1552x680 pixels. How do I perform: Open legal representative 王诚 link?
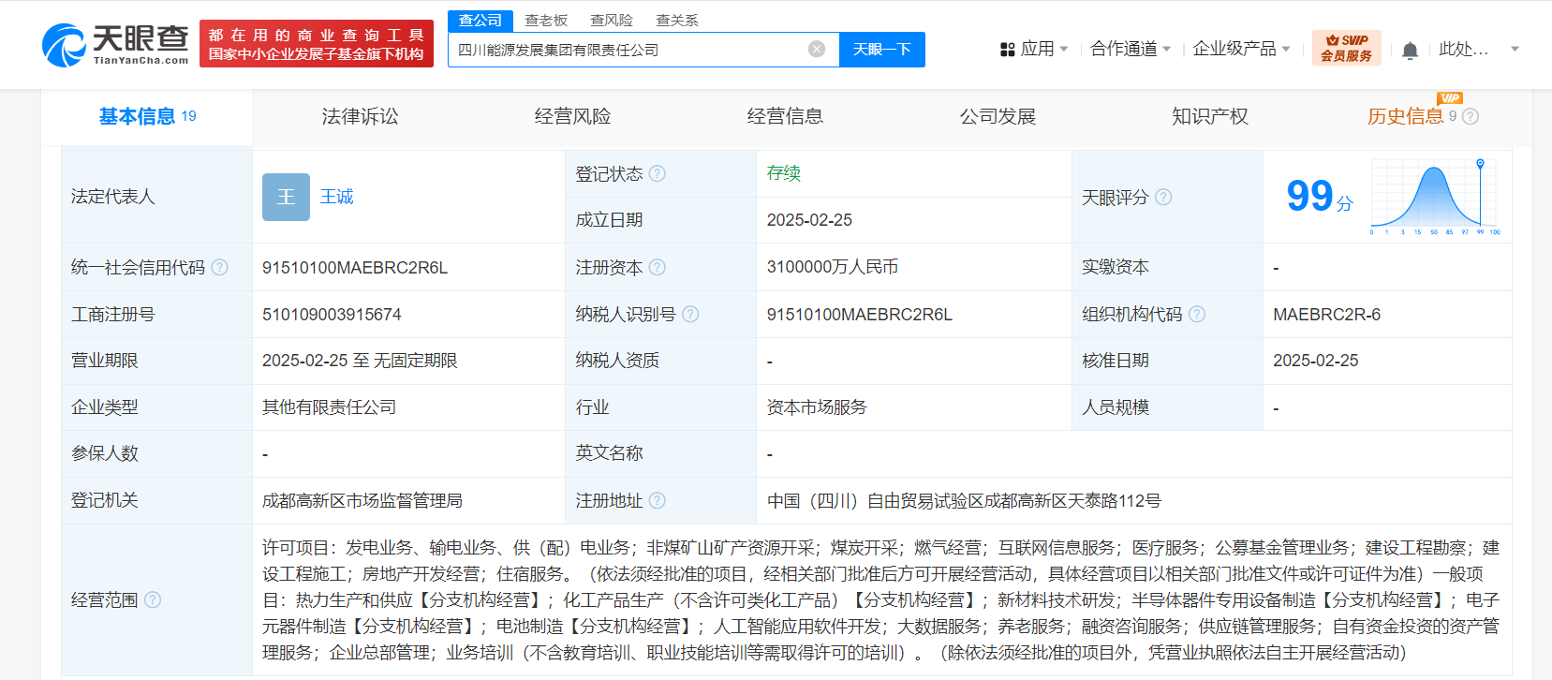pyautogui.click(x=337, y=197)
